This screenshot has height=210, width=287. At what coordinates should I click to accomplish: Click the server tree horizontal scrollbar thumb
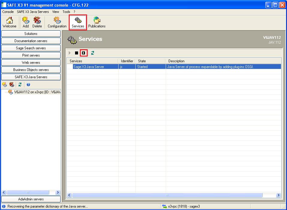pos(28,192)
